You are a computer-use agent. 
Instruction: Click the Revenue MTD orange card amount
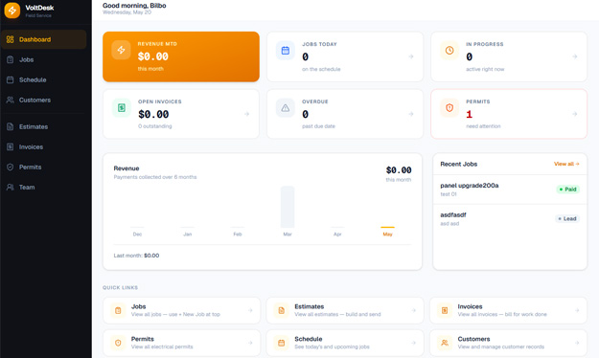click(152, 56)
